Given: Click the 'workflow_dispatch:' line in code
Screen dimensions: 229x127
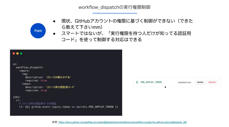Looking at the screenshot, I should [x=30, y=67].
